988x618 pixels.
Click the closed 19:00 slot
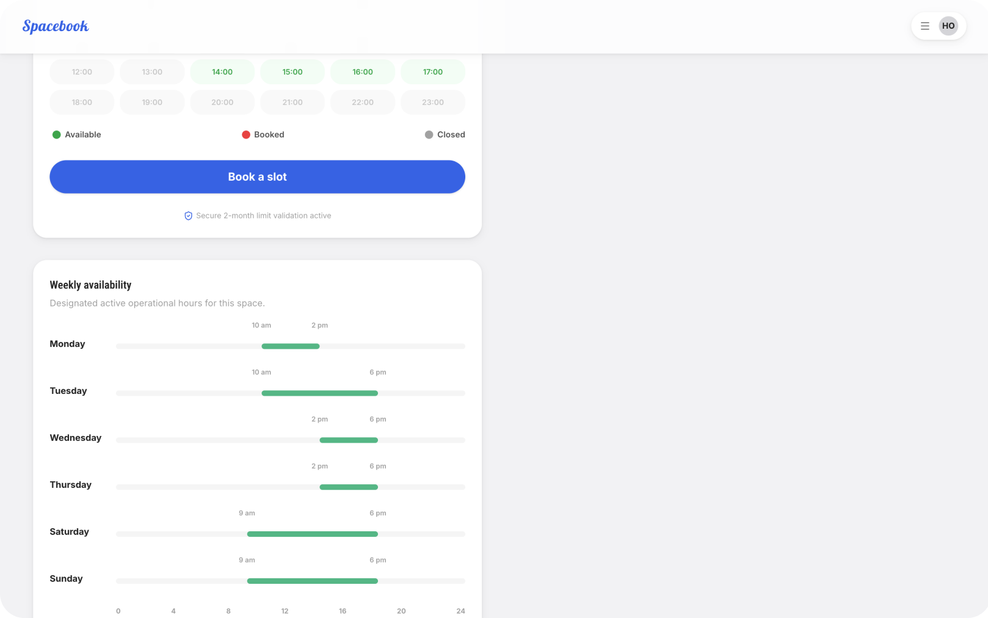tap(152, 103)
